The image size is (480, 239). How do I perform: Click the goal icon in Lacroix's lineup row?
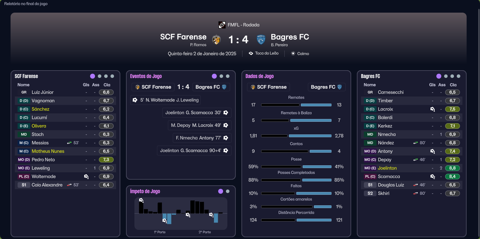[x=432, y=109]
